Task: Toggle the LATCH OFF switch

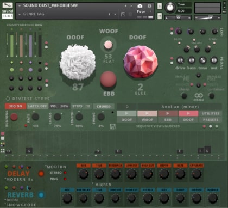Action: coord(37,106)
